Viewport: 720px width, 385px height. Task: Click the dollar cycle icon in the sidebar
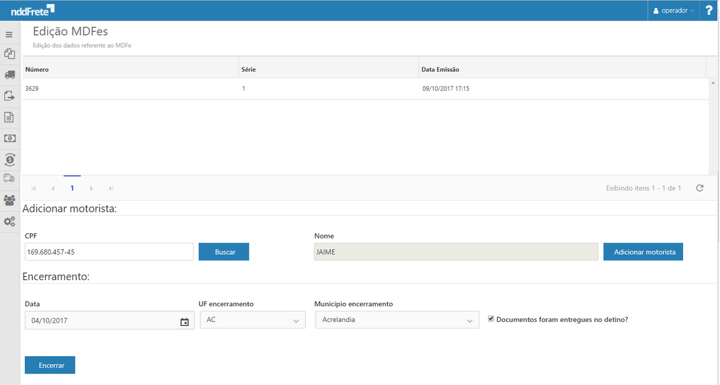9,159
